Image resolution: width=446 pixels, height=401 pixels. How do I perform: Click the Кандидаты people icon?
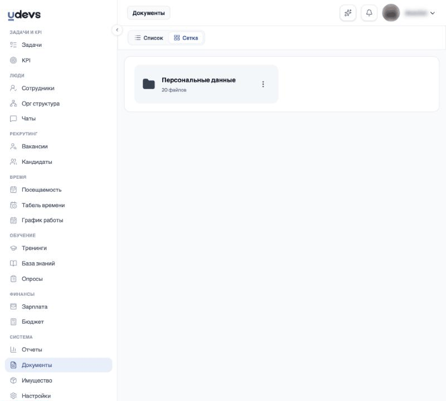[x=13, y=162]
